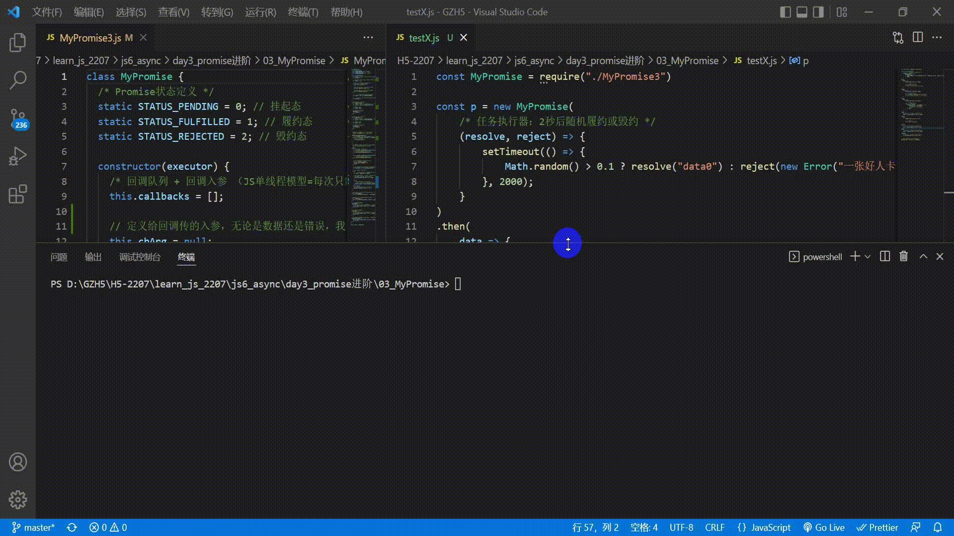Image resolution: width=954 pixels, height=536 pixels.
Task: Open the Explorer view in activity bar
Action: click(x=18, y=43)
